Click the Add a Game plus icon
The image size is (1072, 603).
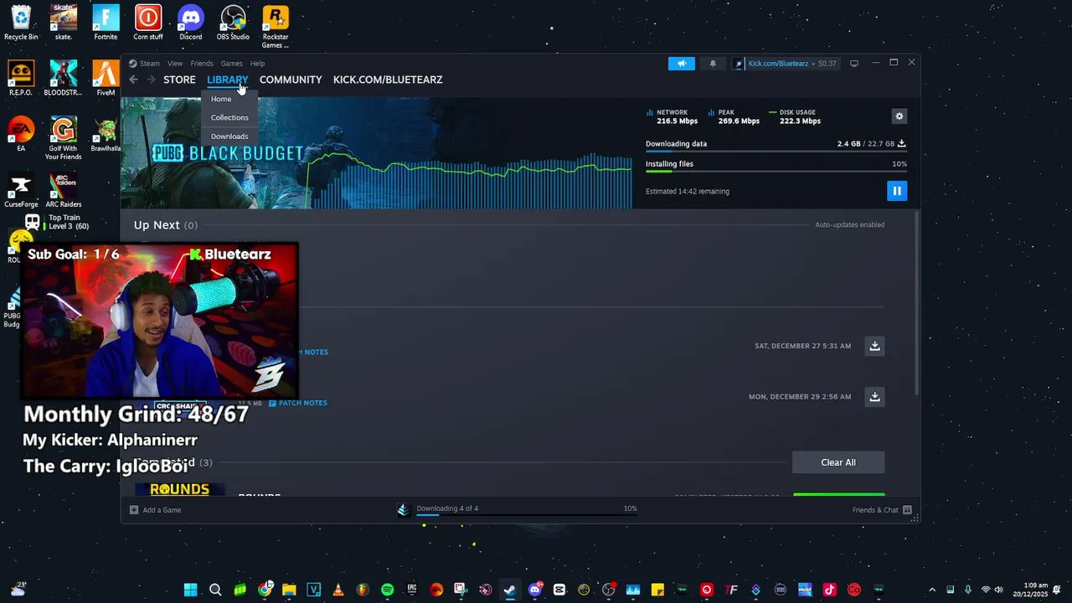[134, 510]
